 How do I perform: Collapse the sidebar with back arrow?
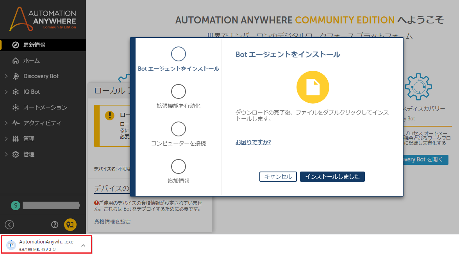9,225
